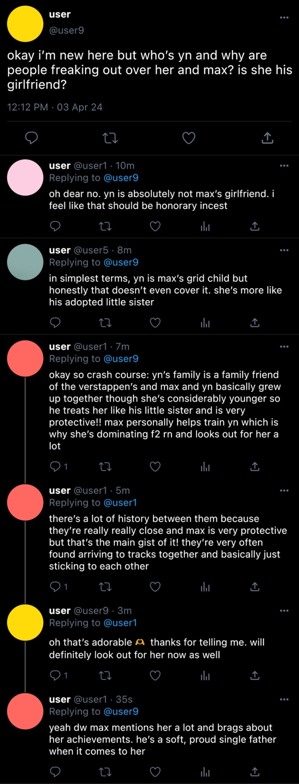Retweet user5's 'grid child' reply
The height and width of the screenshot is (784, 299).
[105, 323]
